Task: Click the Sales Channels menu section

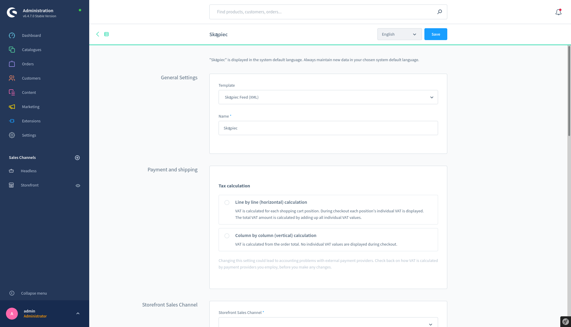Action: point(22,157)
